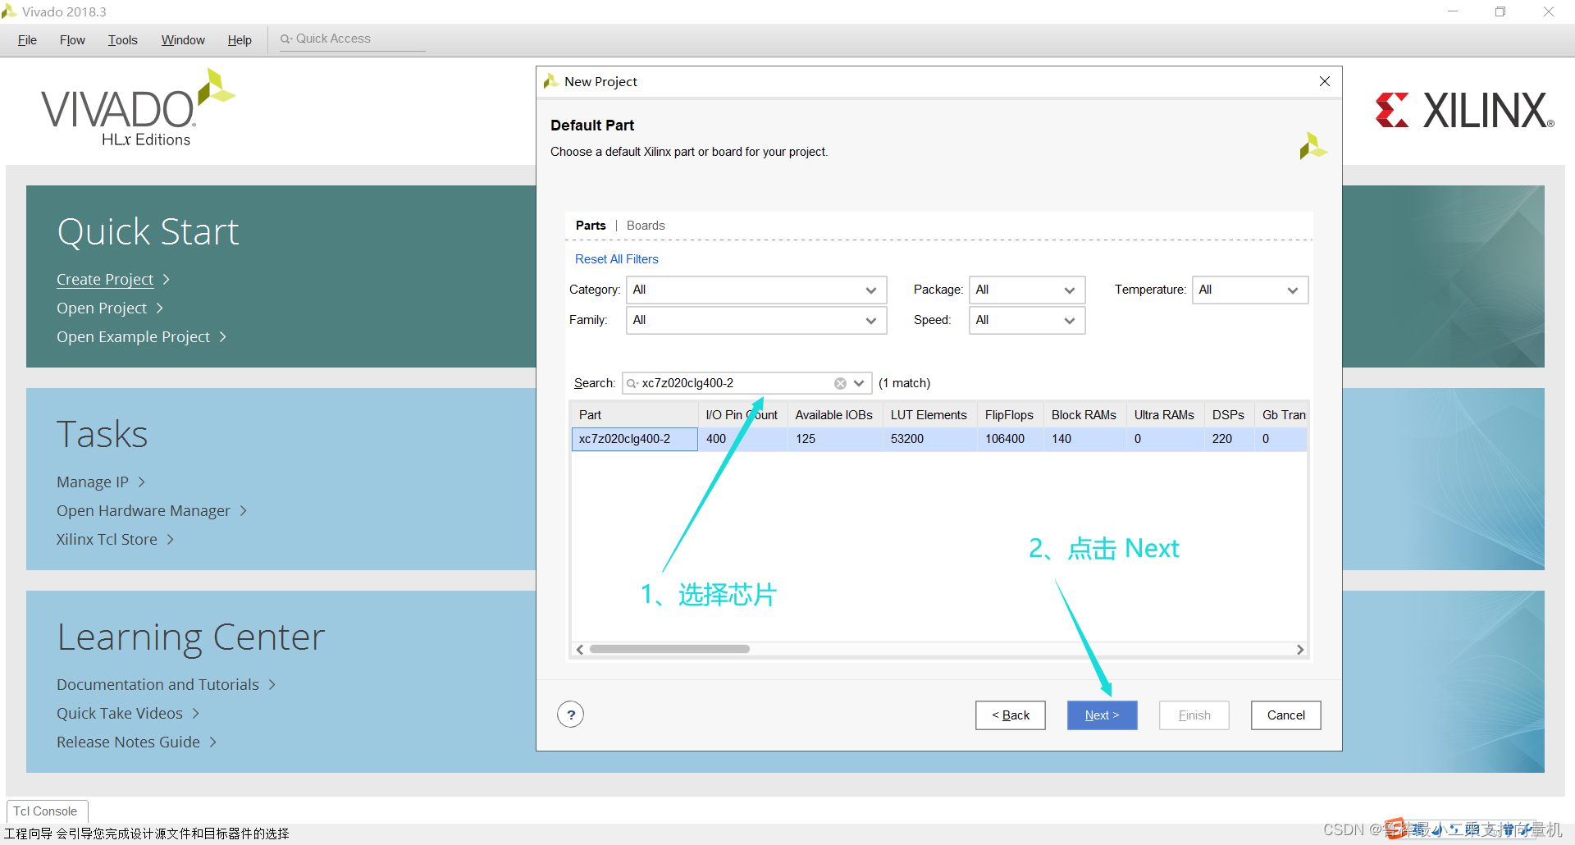Click arrow next to Documentation and Tutorials
Screen dimensions: 1575x845
272,685
